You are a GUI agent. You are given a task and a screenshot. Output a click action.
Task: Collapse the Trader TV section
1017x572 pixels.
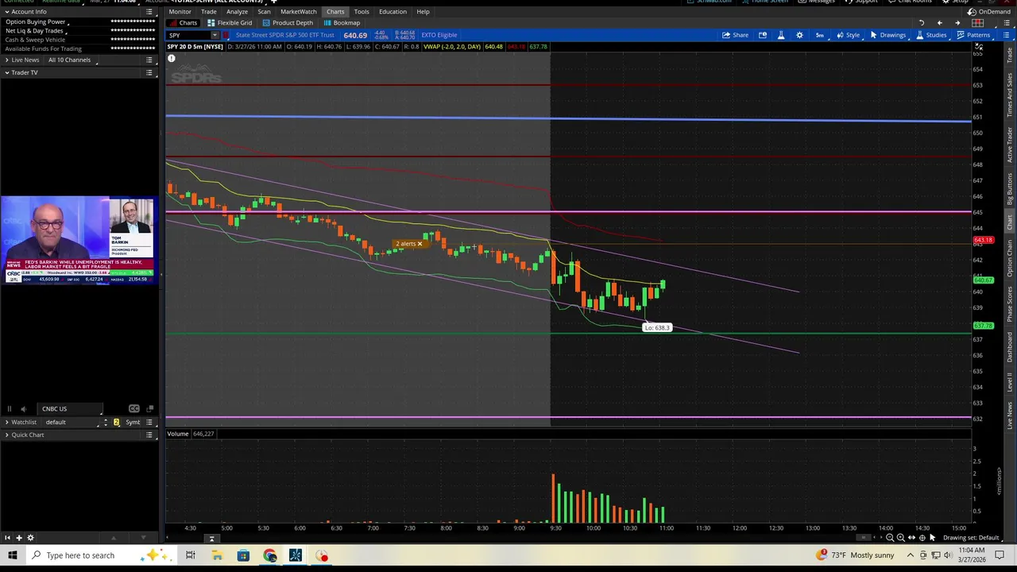pyautogui.click(x=6, y=72)
